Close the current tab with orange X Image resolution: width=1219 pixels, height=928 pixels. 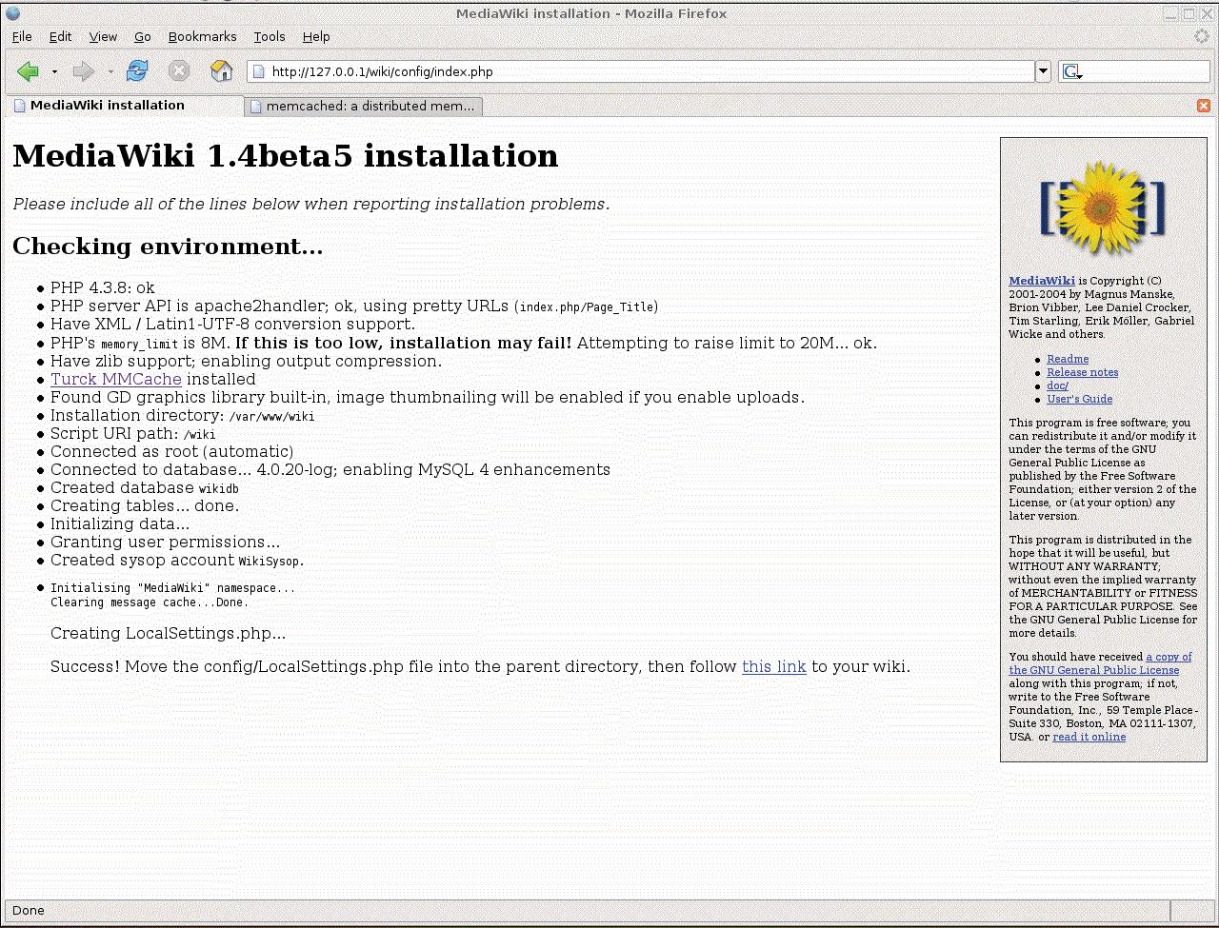pos(1204,106)
